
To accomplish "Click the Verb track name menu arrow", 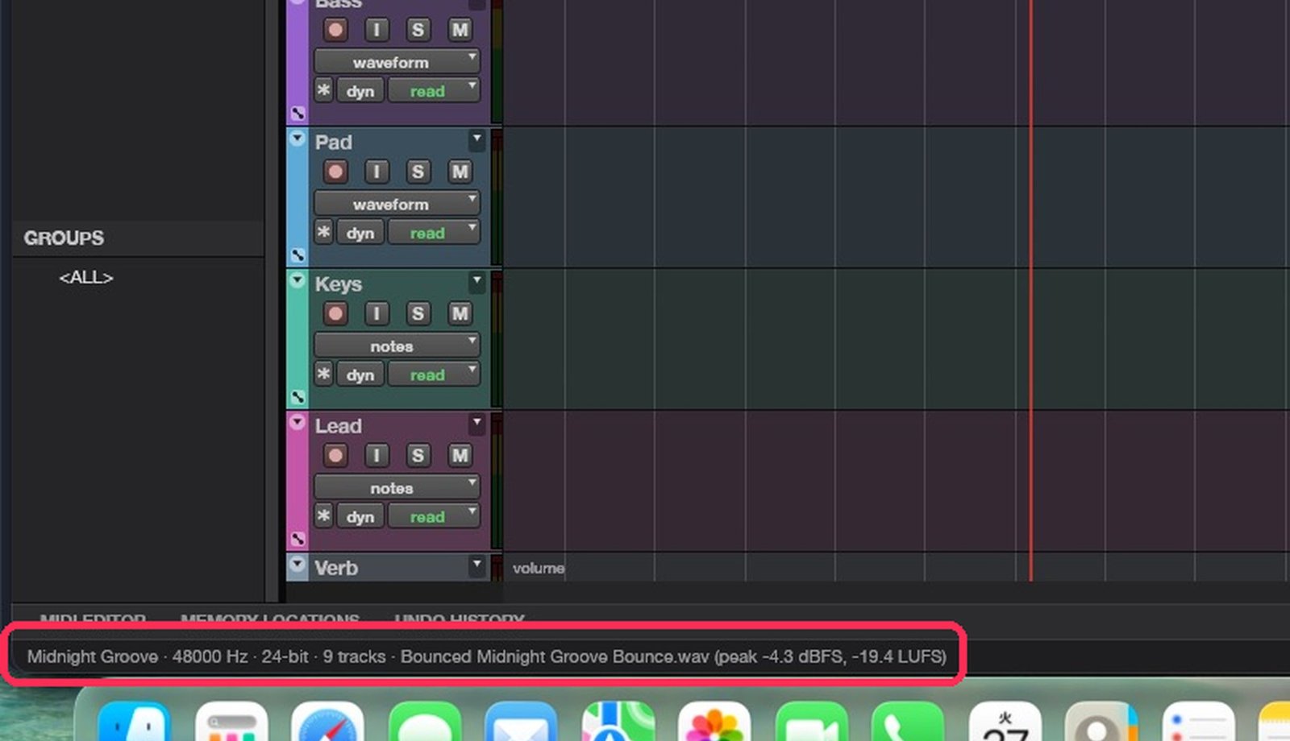I will (477, 565).
